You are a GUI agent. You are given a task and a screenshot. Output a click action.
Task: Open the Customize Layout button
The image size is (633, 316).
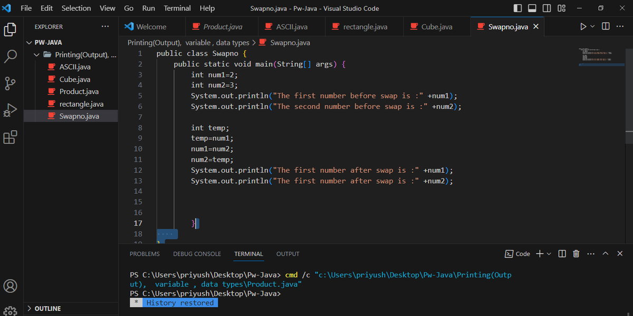(562, 8)
